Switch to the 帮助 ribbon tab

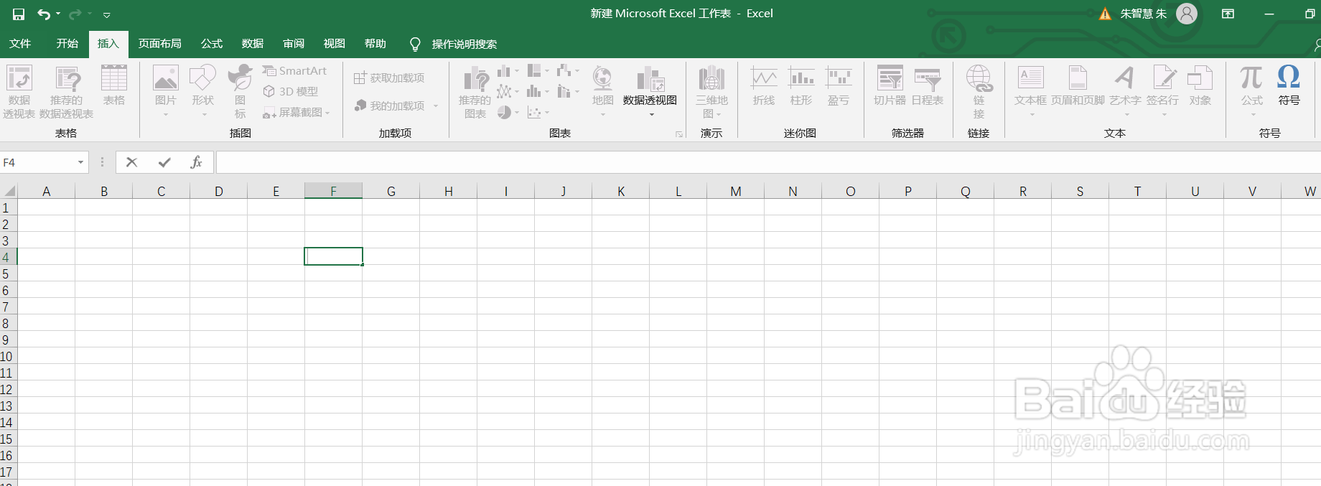tap(375, 44)
